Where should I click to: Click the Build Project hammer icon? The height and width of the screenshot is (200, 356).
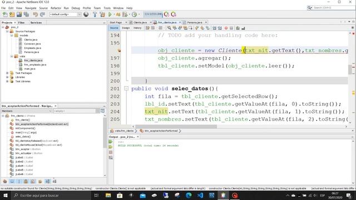pyautogui.click(x=95, y=14)
